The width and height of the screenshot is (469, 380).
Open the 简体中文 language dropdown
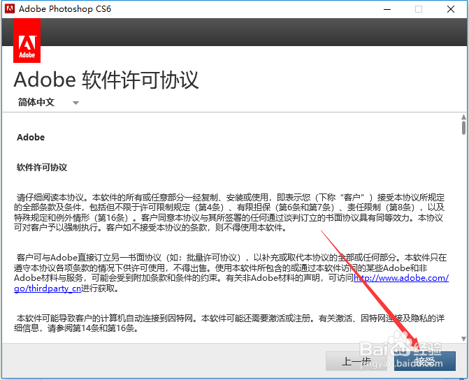click(x=48, y=102)
